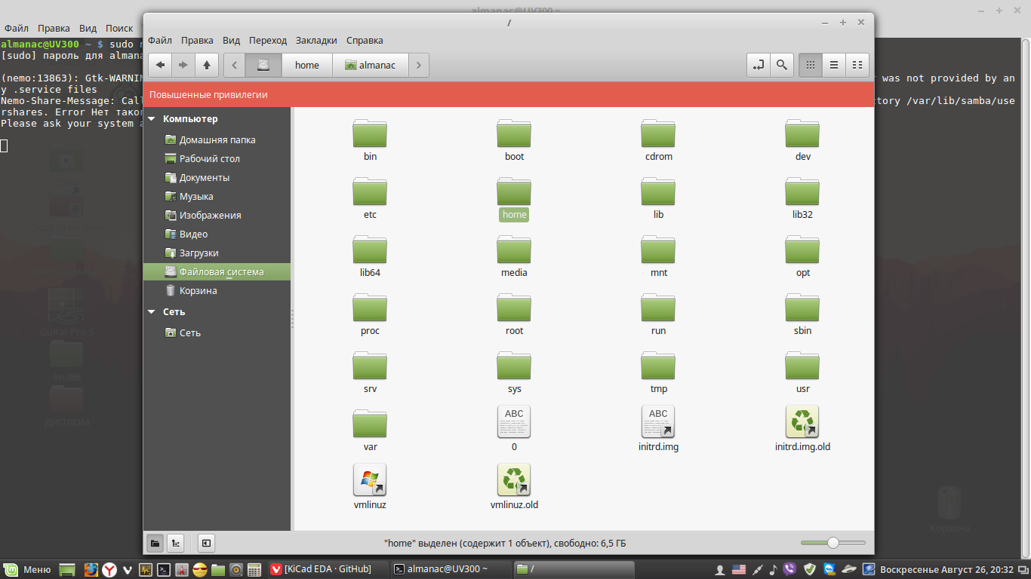Viewport: 1031px width, 579px height.
Task: Launch Firefox from the taskbar
Action: click(91, 569)
